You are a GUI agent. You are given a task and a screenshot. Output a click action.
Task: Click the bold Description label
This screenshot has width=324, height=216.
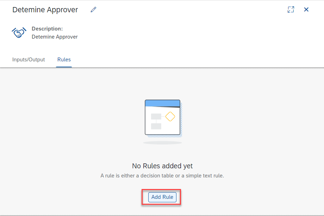(x=47, y=29)
